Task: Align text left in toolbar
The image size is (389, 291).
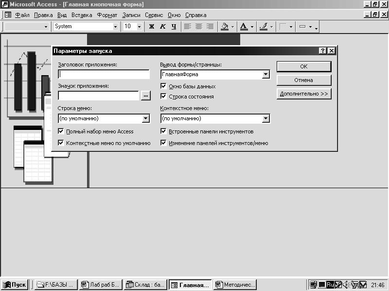Action: (x=188, y=27)
